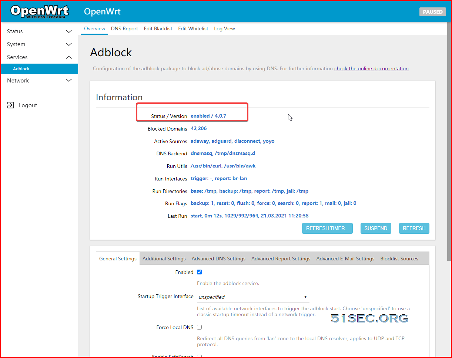This screenshot has width=452, height=358.
Task: Click the Last Run value text
Action: (x=250, y=216)
